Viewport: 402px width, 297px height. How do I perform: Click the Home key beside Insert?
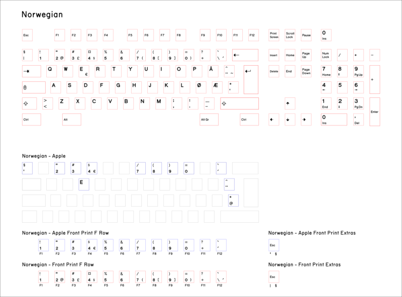(x=290, y=55)
